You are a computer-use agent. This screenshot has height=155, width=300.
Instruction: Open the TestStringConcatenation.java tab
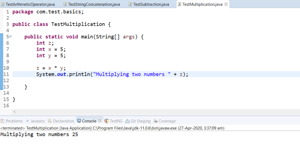[x=94, y=4]
